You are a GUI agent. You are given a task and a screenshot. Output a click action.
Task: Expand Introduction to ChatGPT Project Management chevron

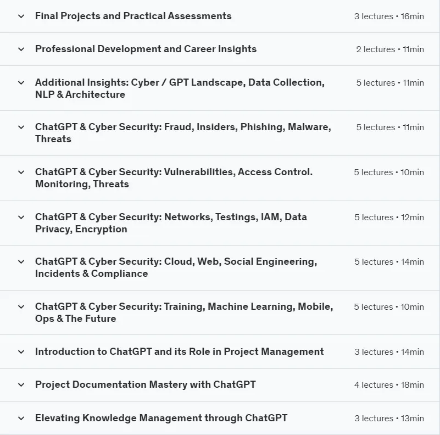coord(21,352)
